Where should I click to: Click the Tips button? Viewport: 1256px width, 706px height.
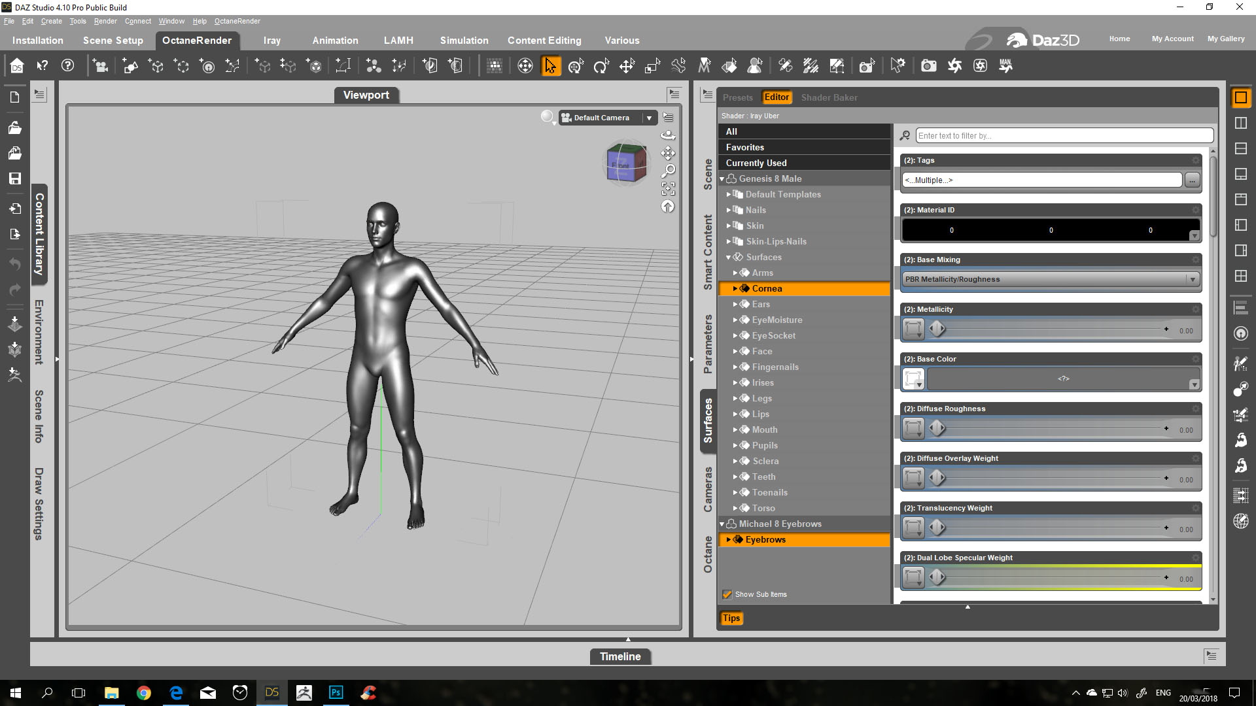[731, 618]
